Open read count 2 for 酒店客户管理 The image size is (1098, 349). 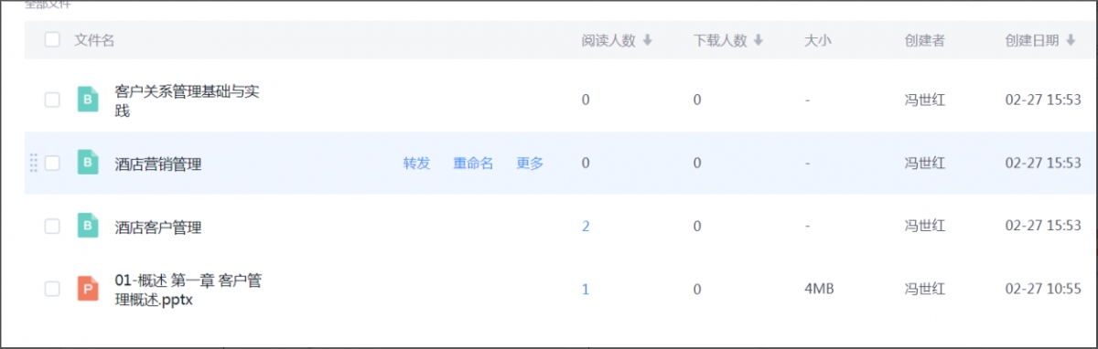pos(586,227)
